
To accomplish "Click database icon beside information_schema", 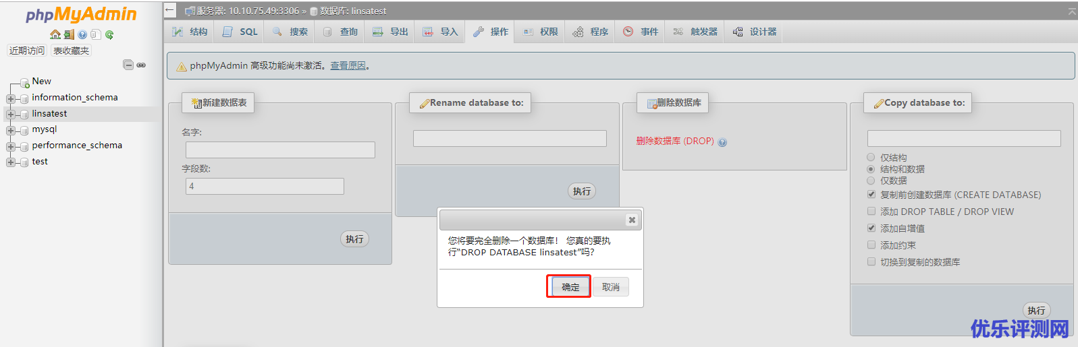I will [x=24, y=98].
